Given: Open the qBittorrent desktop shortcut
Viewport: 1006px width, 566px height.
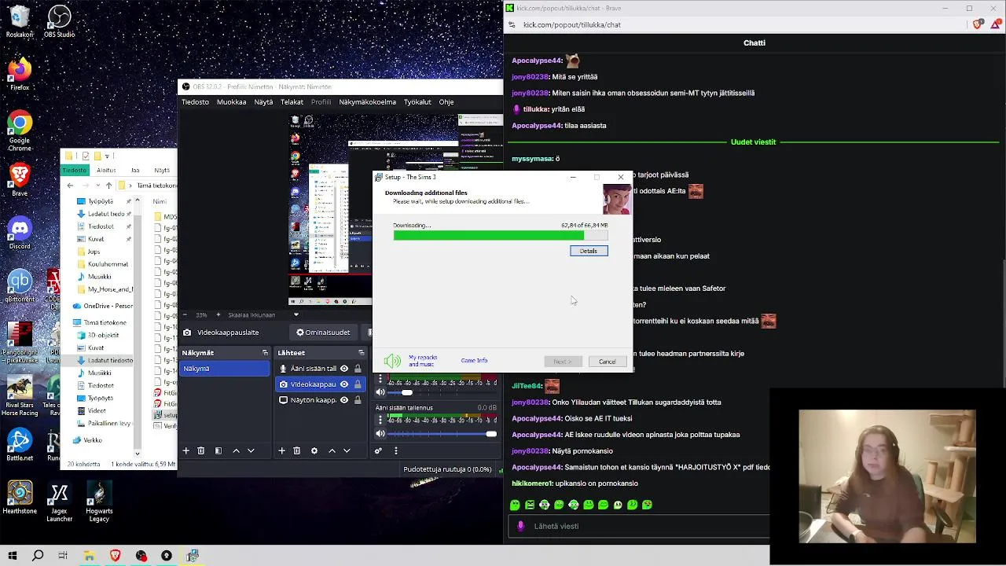Looking at the screenshot, I should click(20, 286).
